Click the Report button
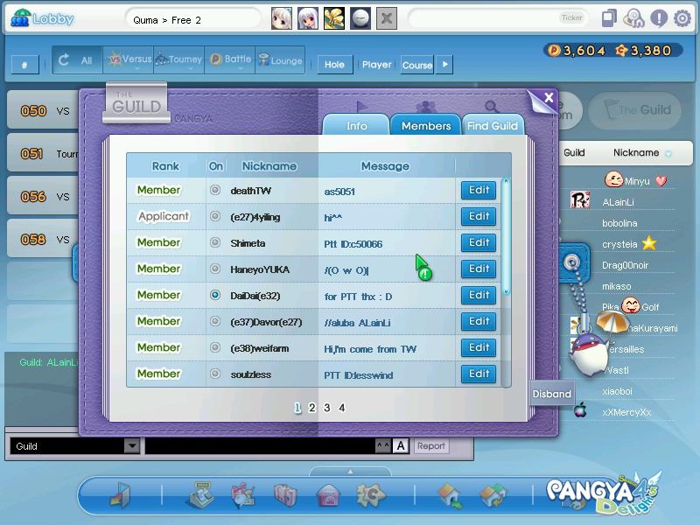This screenshot has height=525, width=700. [x=430, y=445]
